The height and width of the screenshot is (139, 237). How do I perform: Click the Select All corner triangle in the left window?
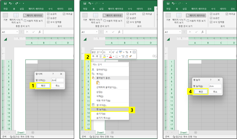tap(5, 39)
